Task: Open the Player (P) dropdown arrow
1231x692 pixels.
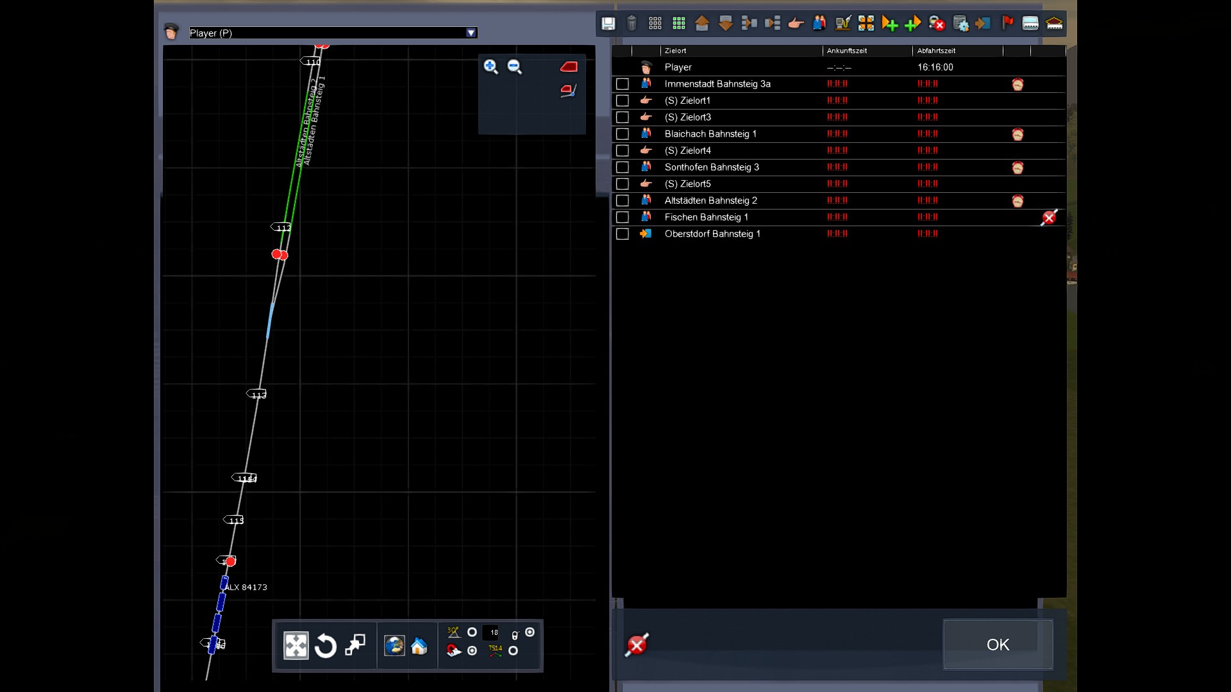Action: point(471,33)
